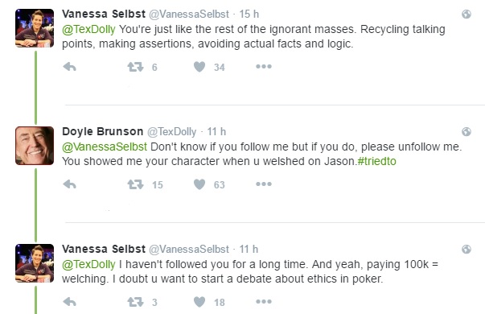
Task: Open more options on Doyle Brunson's tweet
Action: point(264,184)
